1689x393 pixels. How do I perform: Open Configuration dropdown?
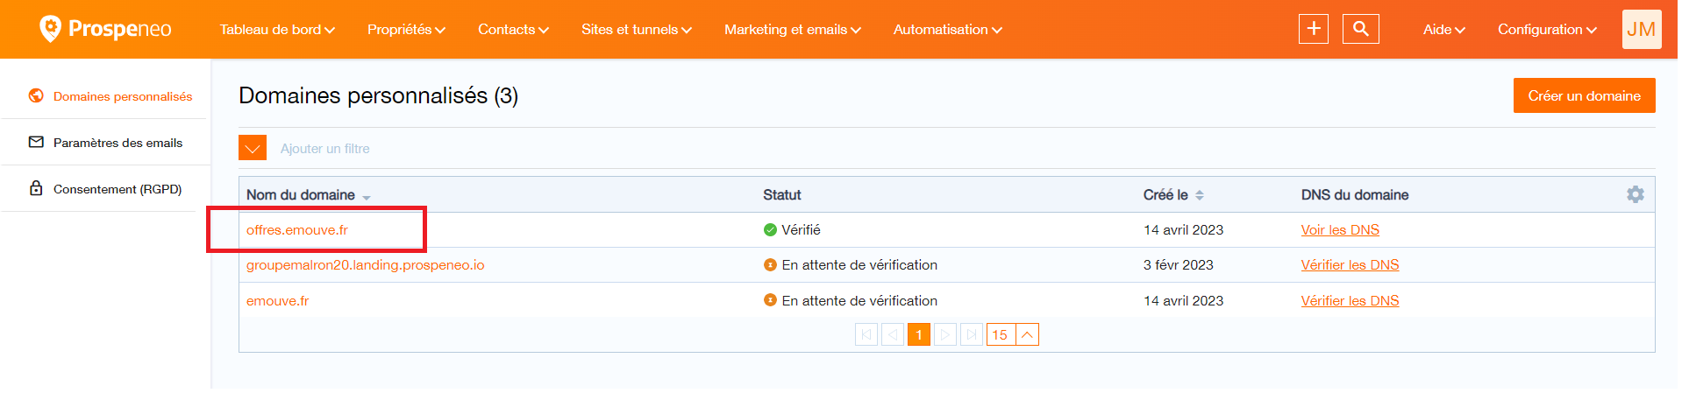coord(1547,30)
